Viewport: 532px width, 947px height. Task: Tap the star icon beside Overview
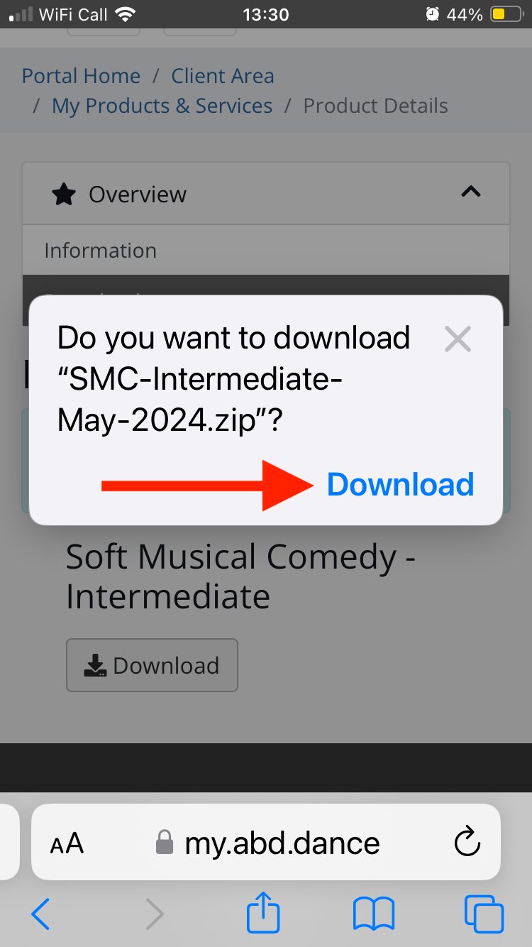(x=64, y=195)
